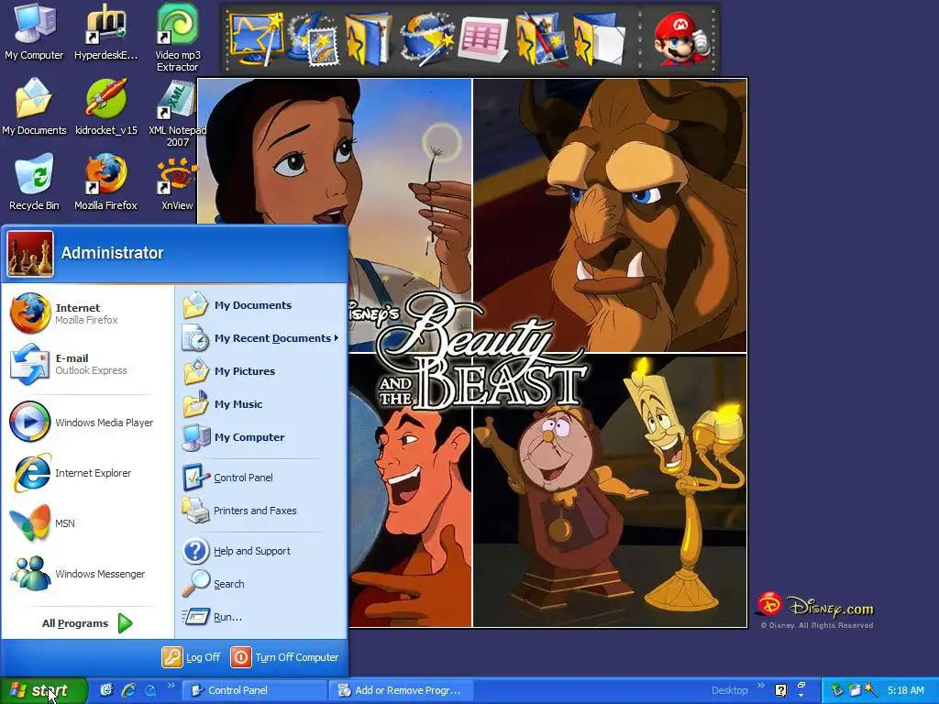Click the wand system tray icon

[871, 690]
